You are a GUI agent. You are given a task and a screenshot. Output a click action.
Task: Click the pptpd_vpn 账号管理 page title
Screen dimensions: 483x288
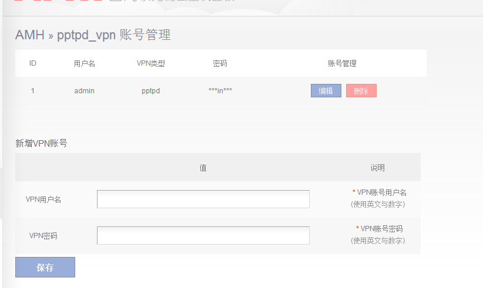[113, 35]
